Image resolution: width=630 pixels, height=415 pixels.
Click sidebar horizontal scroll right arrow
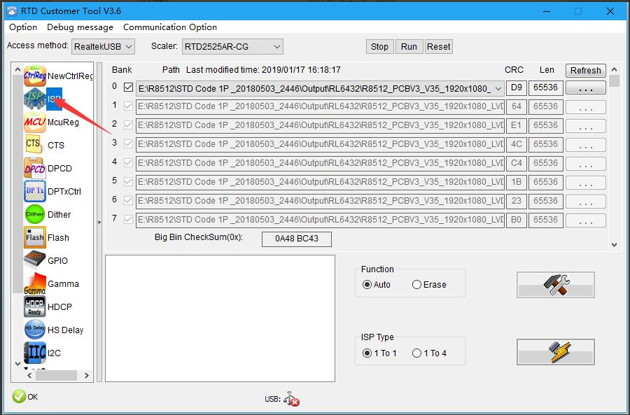tap(86, 375)
